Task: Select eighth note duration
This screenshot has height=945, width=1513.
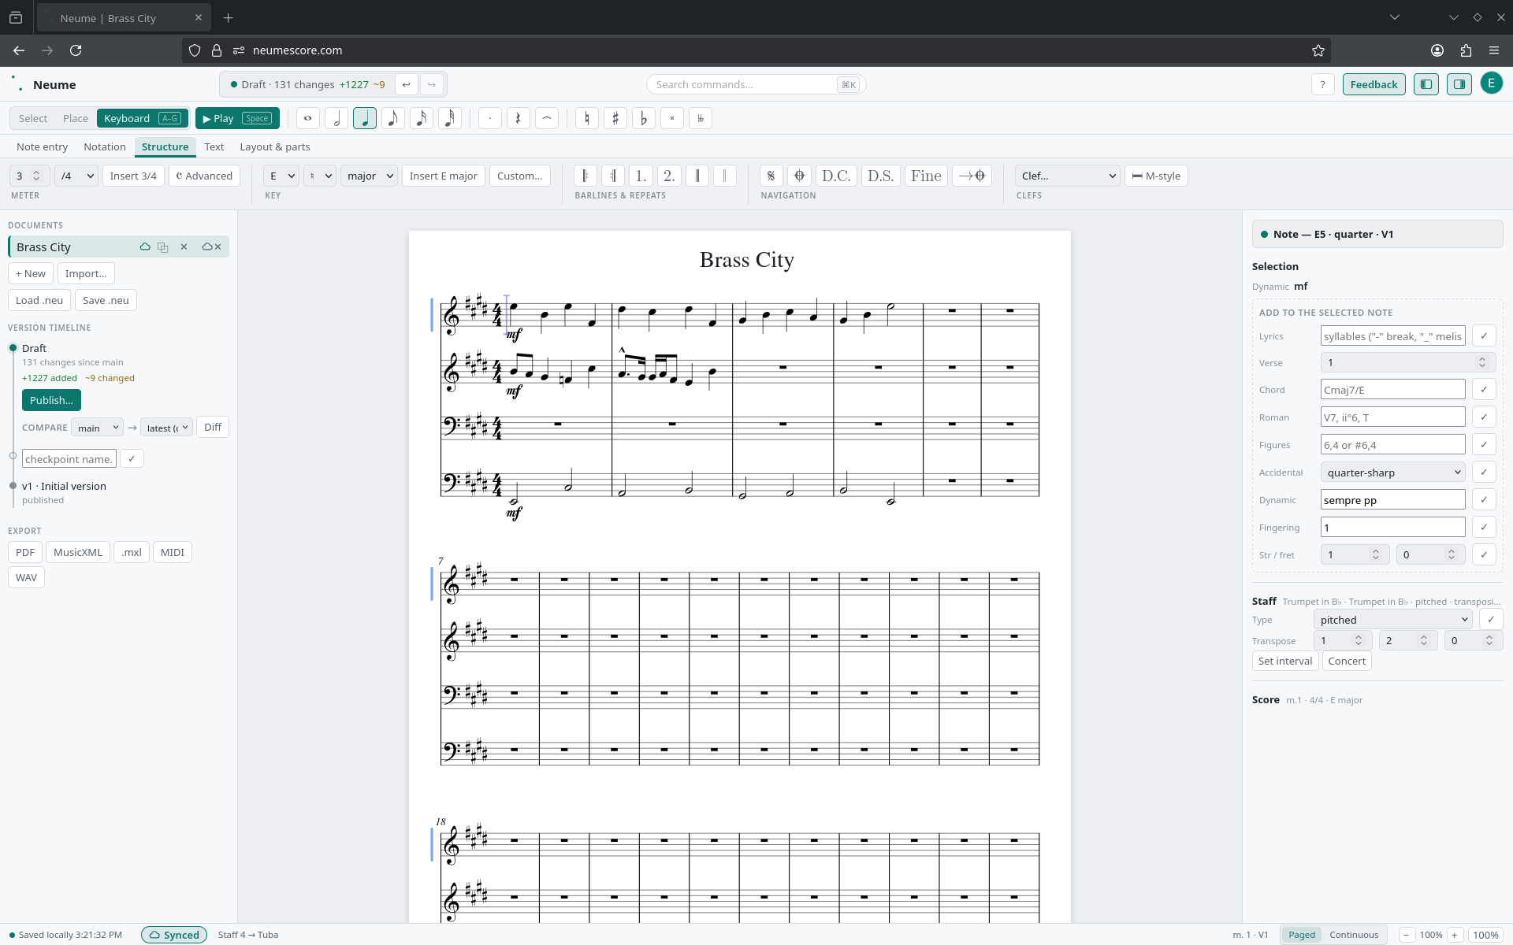Action: point(393,119)
